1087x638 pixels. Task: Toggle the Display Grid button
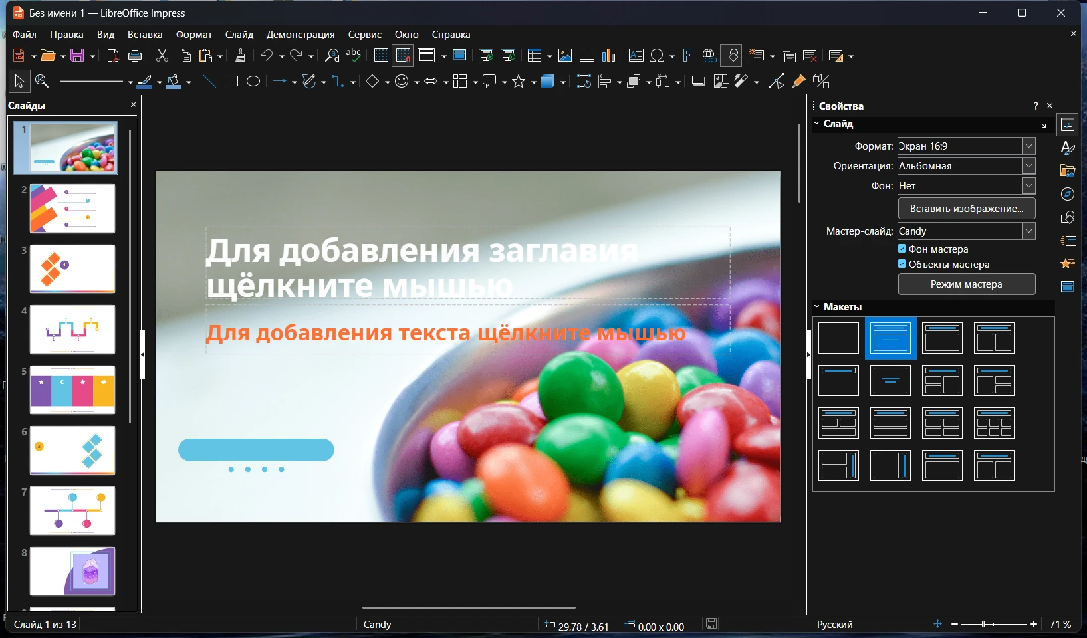coord(381,56)
